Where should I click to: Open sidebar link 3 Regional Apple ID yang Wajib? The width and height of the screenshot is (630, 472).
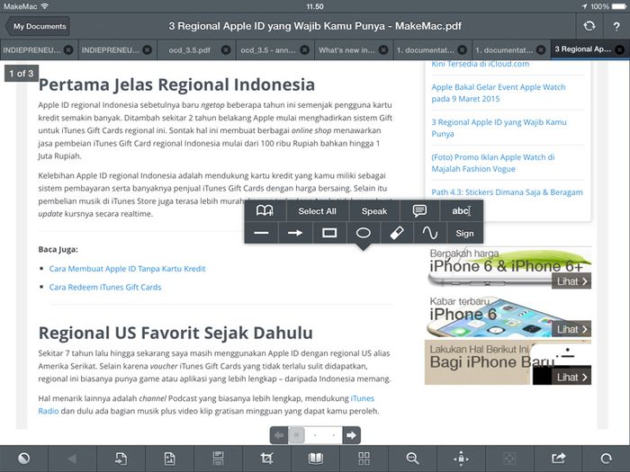(x=499, y=128)
